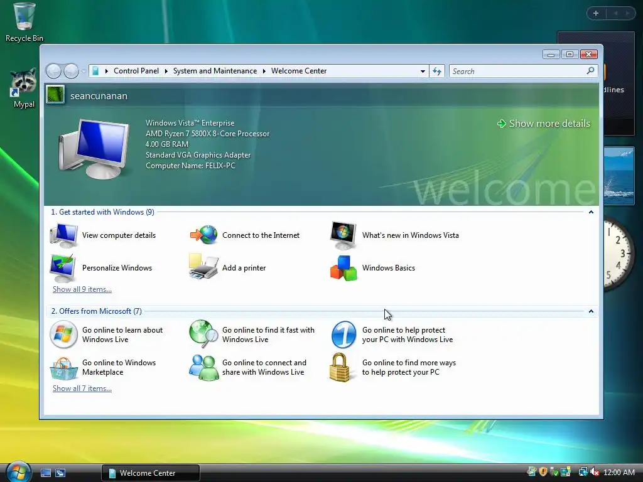Click the "4.00 GB RAM" text

pyautogui.click(x=167, y=144)
